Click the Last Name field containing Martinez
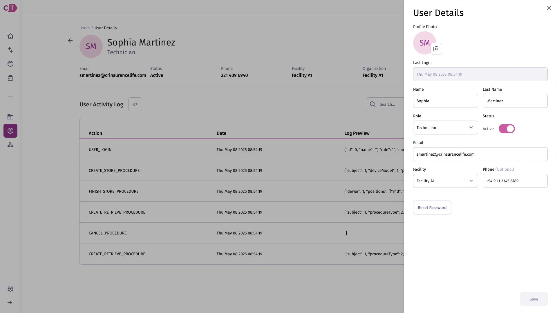The height and width of the screenshot is (313, 557). (x=515, y=101)
